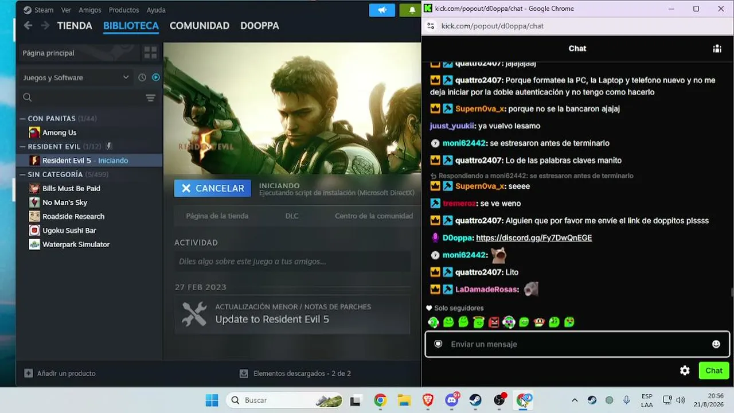Image resolution: width=734 pixels, height=413 pixels.
Task: Collapse the RESIDENT EVIL category
Action: 23,147
